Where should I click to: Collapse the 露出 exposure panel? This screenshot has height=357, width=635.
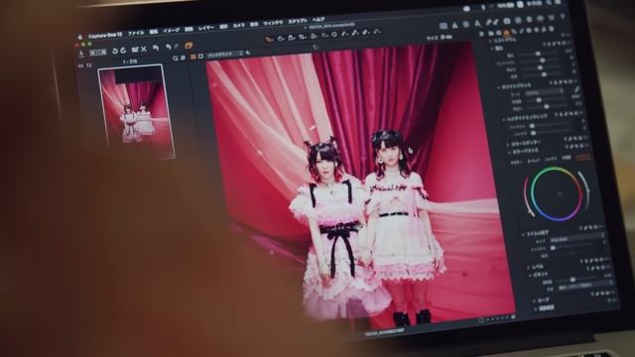[493, 49]
